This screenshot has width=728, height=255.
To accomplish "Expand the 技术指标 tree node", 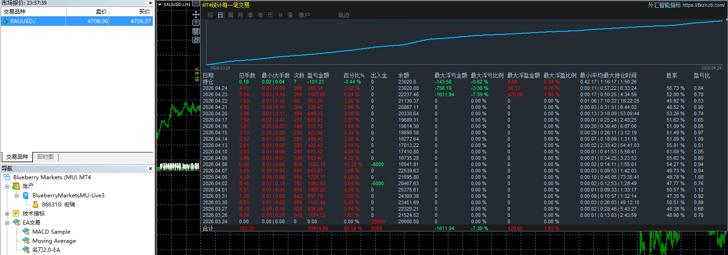I will 7,214.
